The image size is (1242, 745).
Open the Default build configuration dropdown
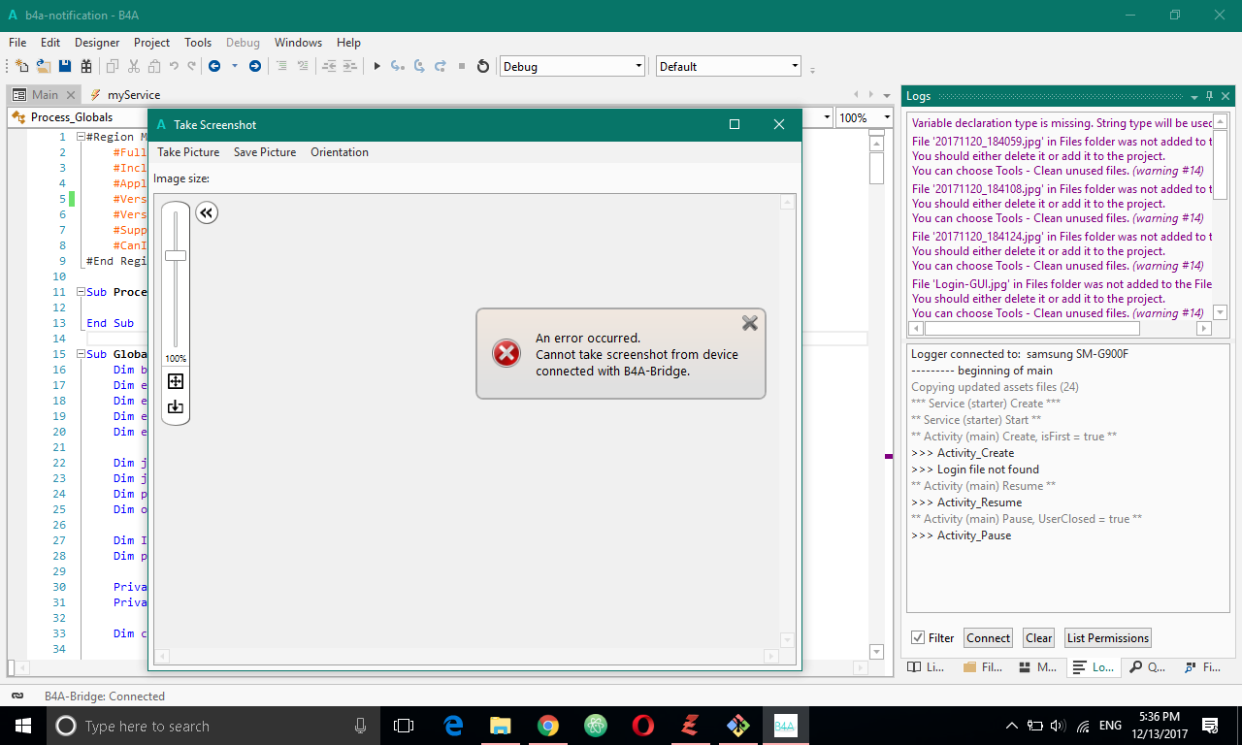coord(729,66)
